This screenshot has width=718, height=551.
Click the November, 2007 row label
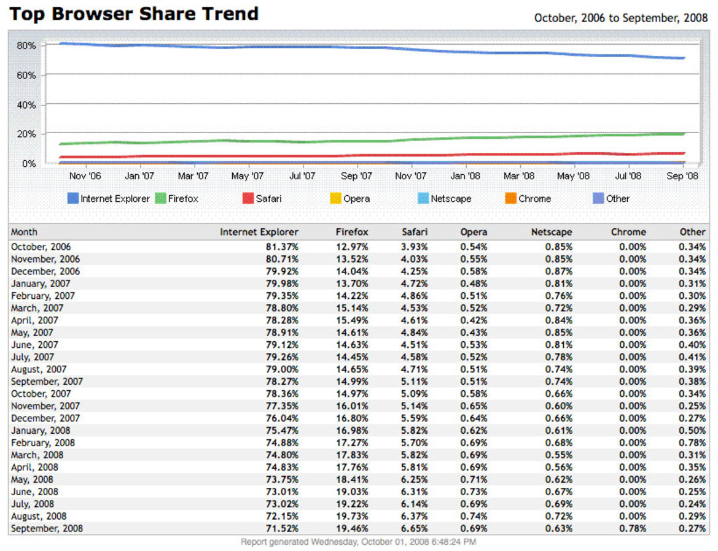[x=45, y=406]
